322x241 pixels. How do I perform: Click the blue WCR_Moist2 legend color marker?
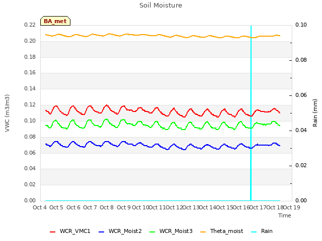pyautogui.click(x=102, y=232)
